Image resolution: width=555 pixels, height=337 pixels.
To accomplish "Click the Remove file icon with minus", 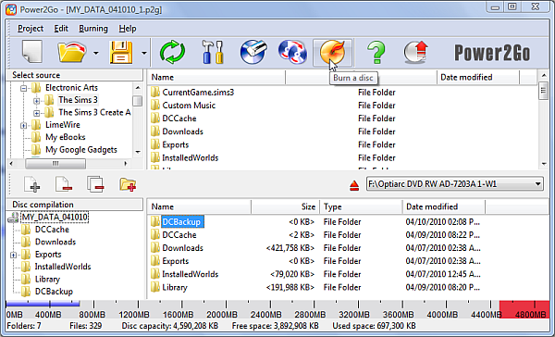I will (x=64, y=184).
